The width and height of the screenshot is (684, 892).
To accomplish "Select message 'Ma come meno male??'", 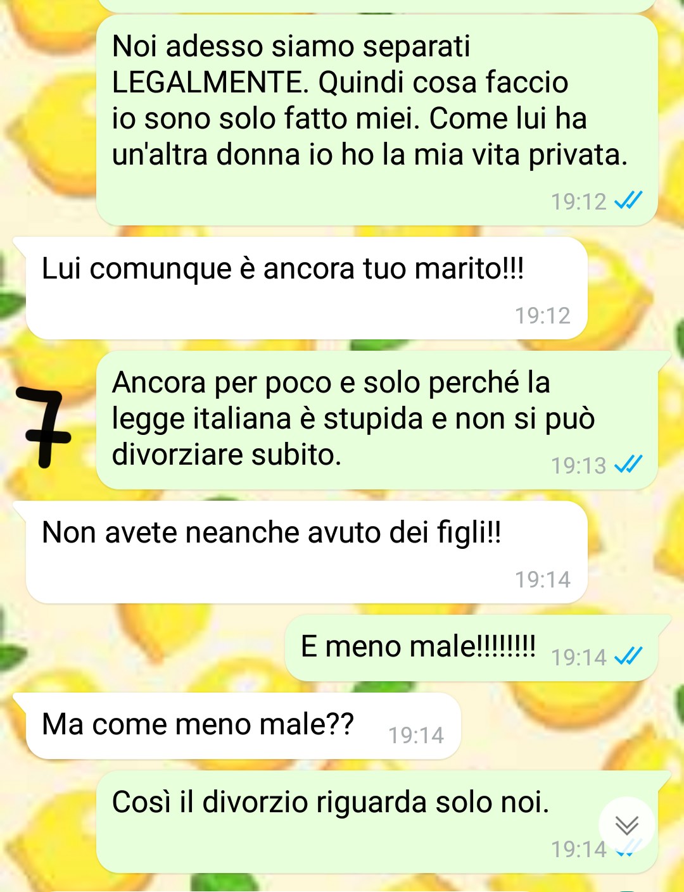I will click(x=243, y=726).
